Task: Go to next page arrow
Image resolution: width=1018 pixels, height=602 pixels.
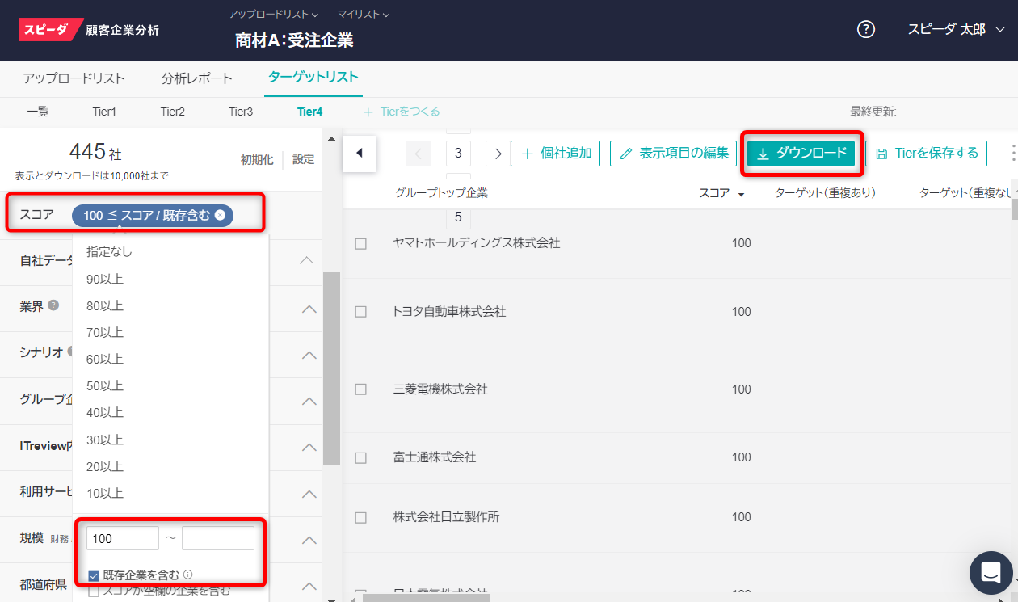Action: (498, 154)
